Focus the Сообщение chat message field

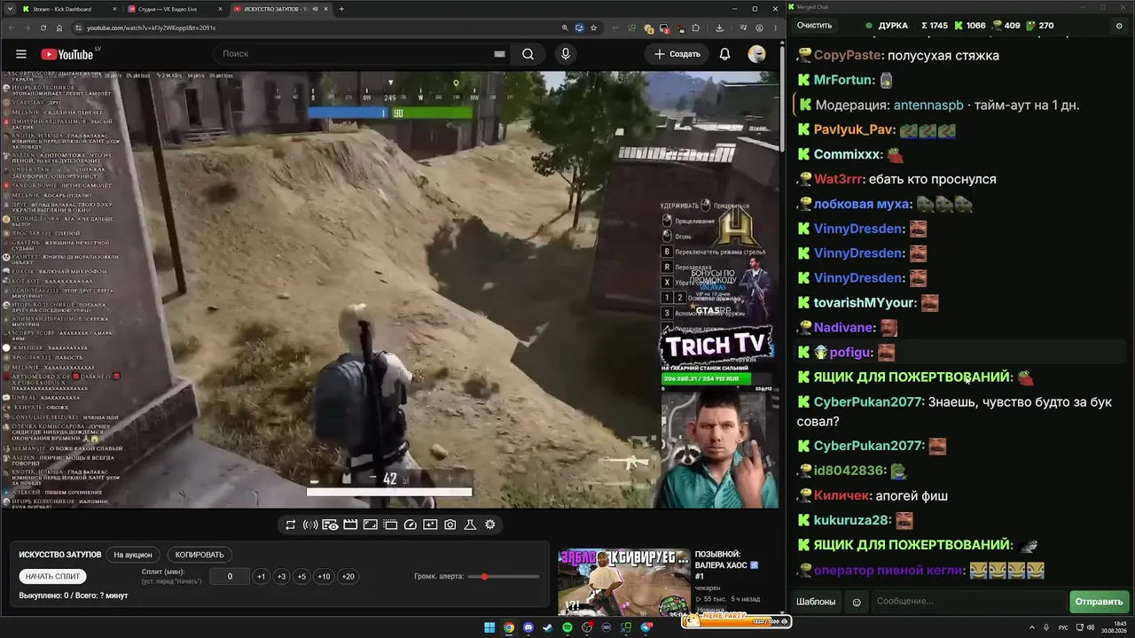pos(968,602)
